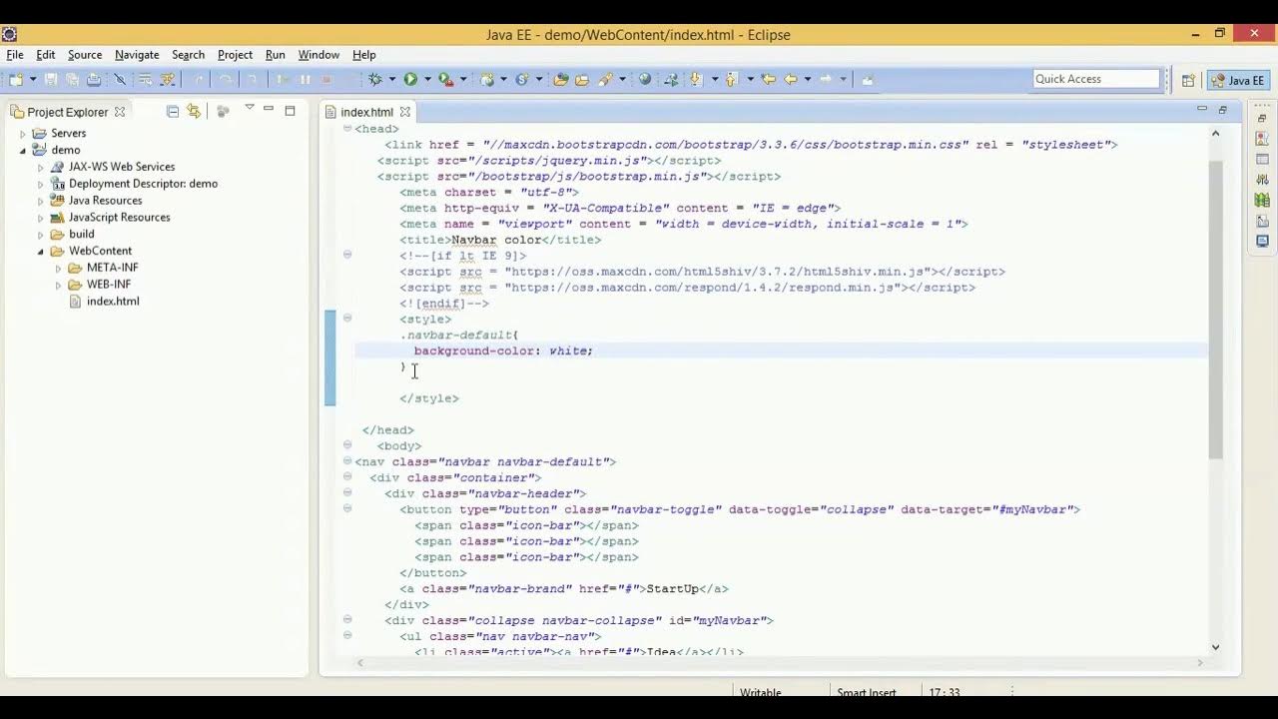Click the Toggle Block Selection icon

click(145, 79)
